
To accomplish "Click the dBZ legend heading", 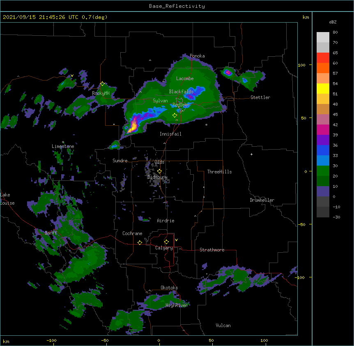I will pyautogui.click(x=333, y=22).
